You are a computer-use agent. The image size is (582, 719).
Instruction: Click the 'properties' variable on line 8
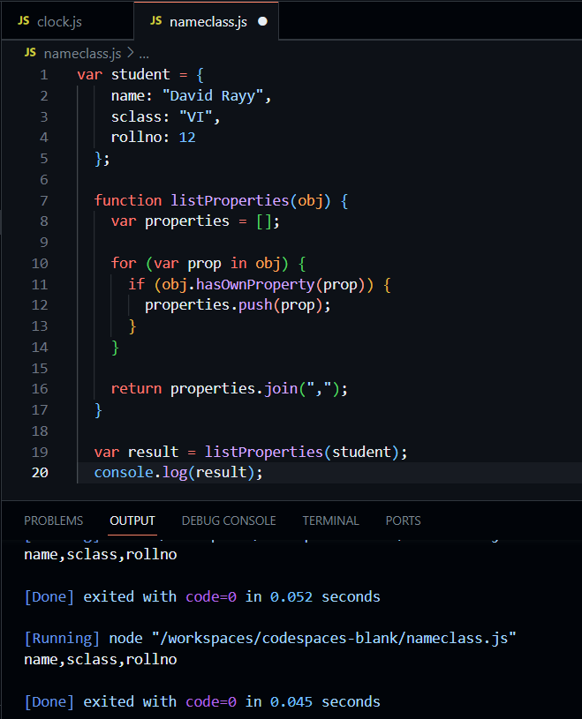[x=187, y=221]
